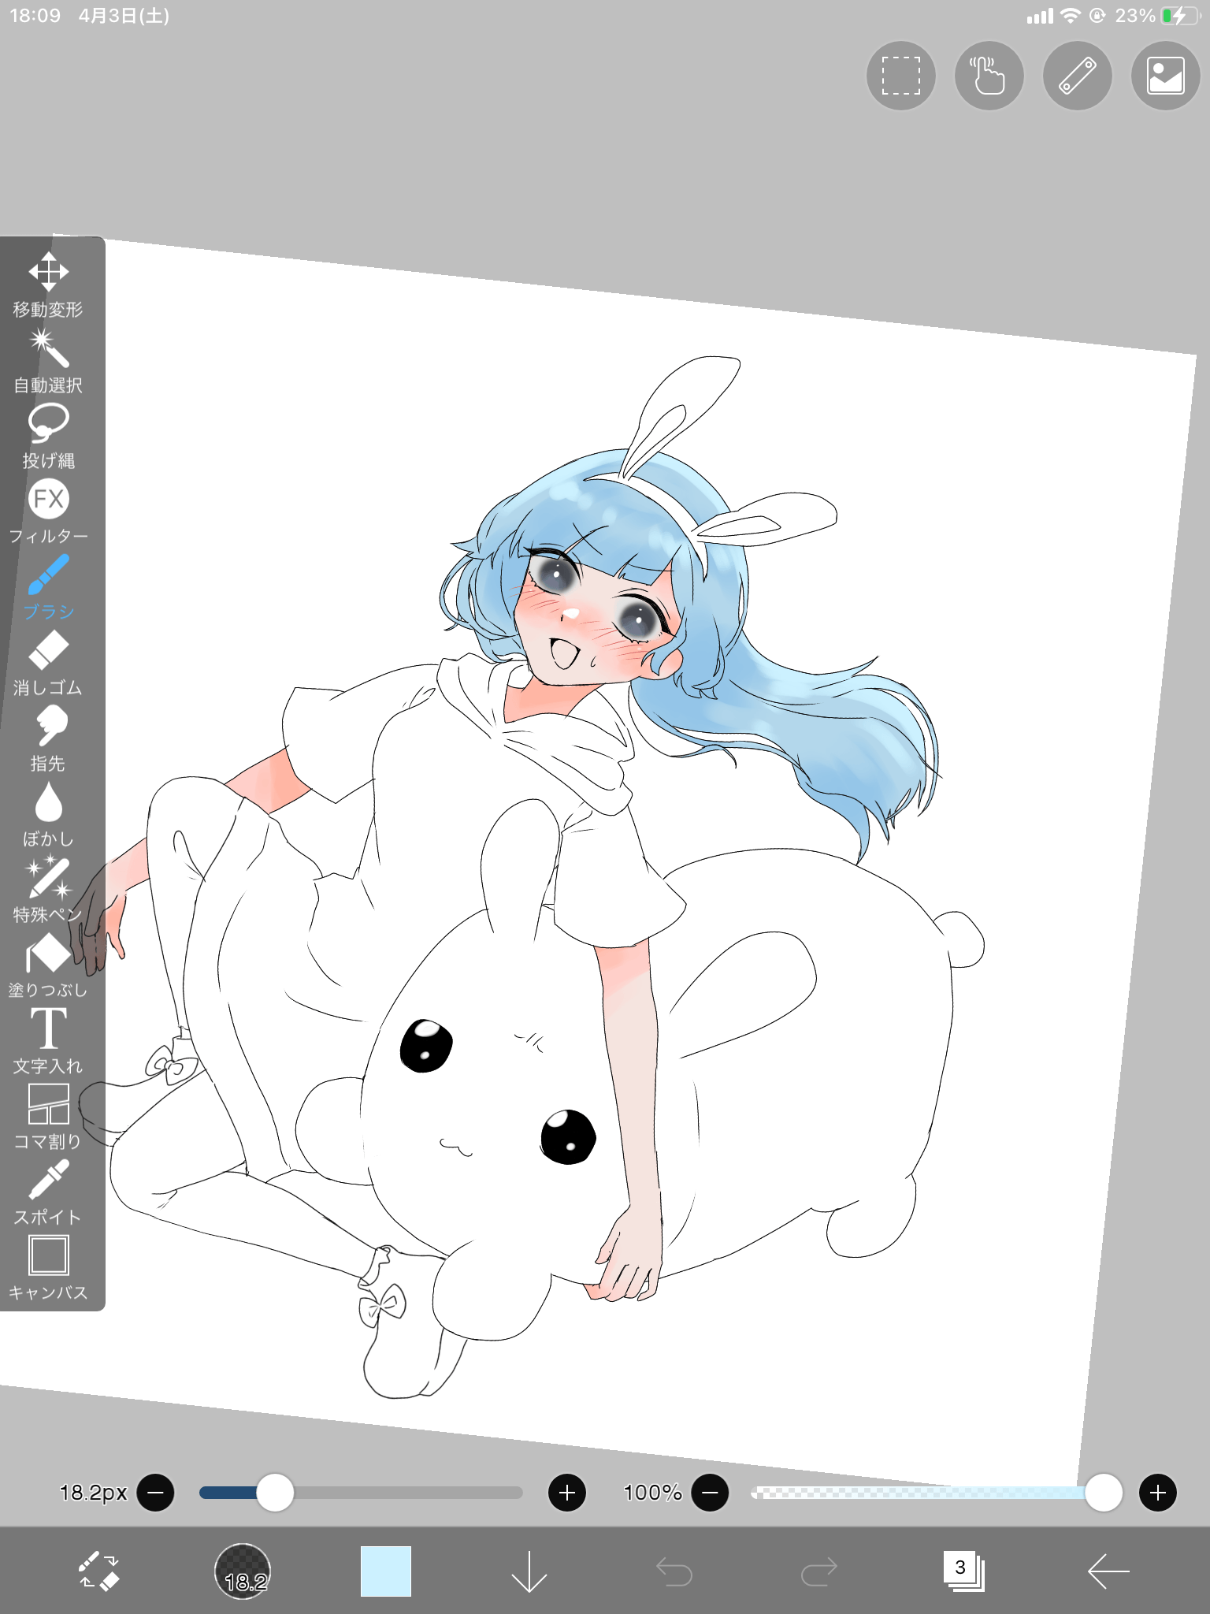This screenshot has height=1614, width=1210.
Task: Open the ruler tool menu
Action: 1077,76
